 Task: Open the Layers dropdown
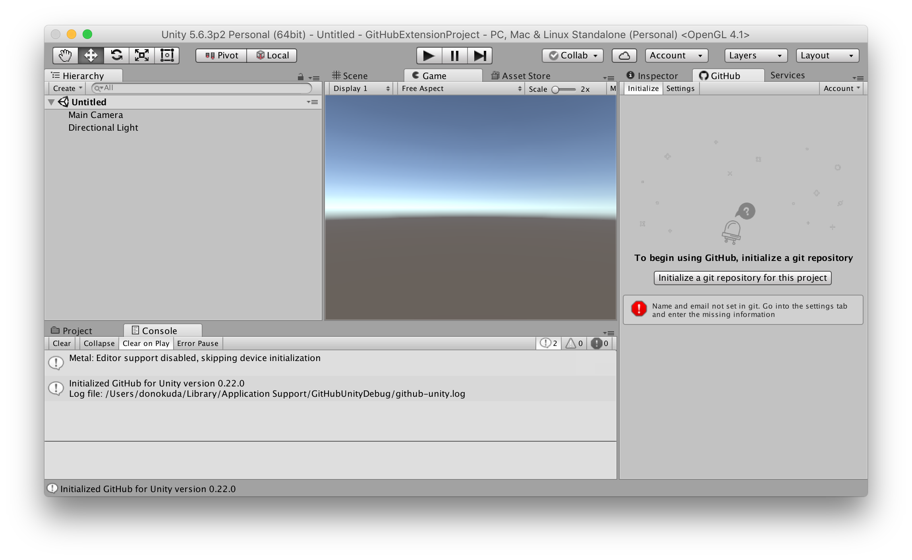[x=755, y=56]
